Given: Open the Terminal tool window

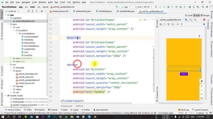Looking at the screenshot, I should click(x=53, y=110).
